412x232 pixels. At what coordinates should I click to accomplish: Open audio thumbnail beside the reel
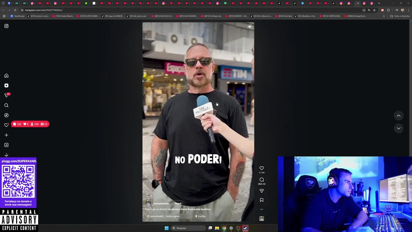[x=262, y=219]
